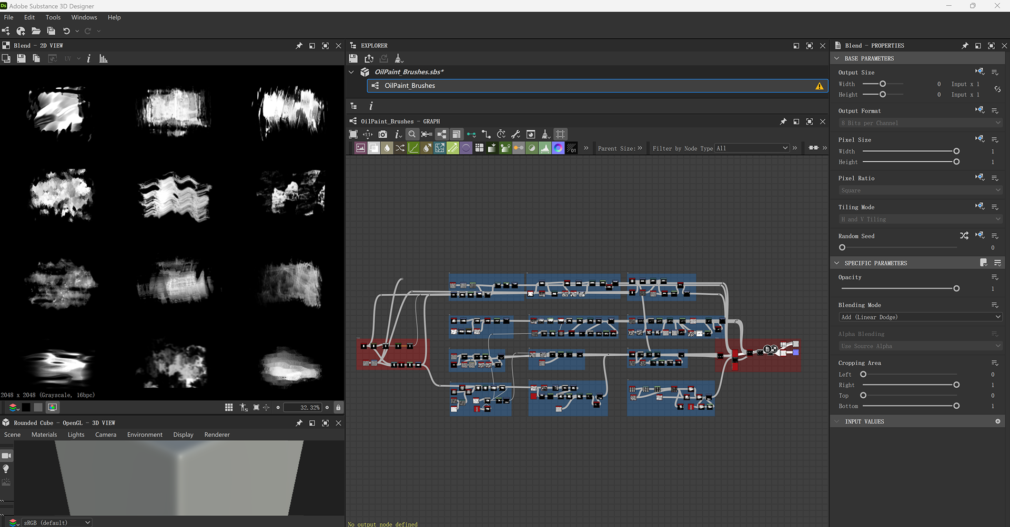Click the publish/export icon in Explorer toolbar
This screenshot has height=527, width=1010.
369,58
